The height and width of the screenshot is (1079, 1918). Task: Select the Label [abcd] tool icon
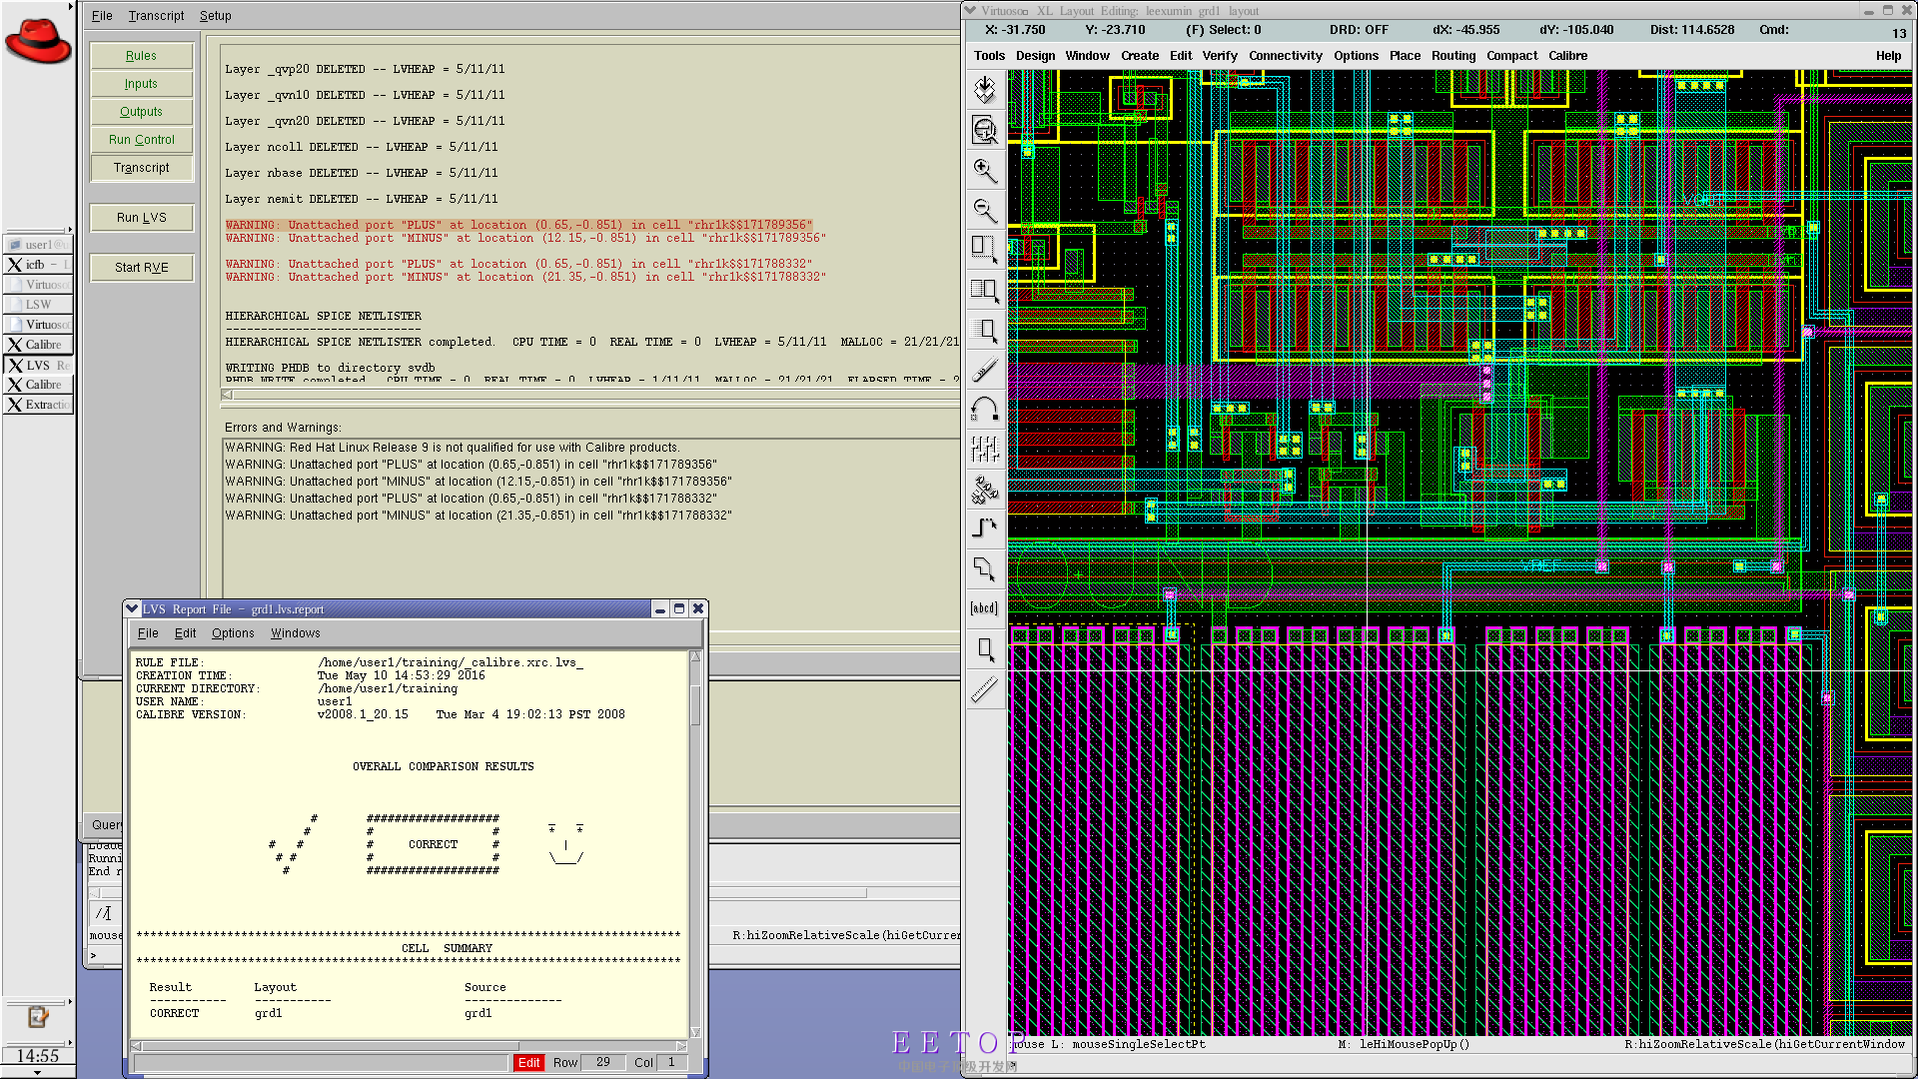point(985,608)
